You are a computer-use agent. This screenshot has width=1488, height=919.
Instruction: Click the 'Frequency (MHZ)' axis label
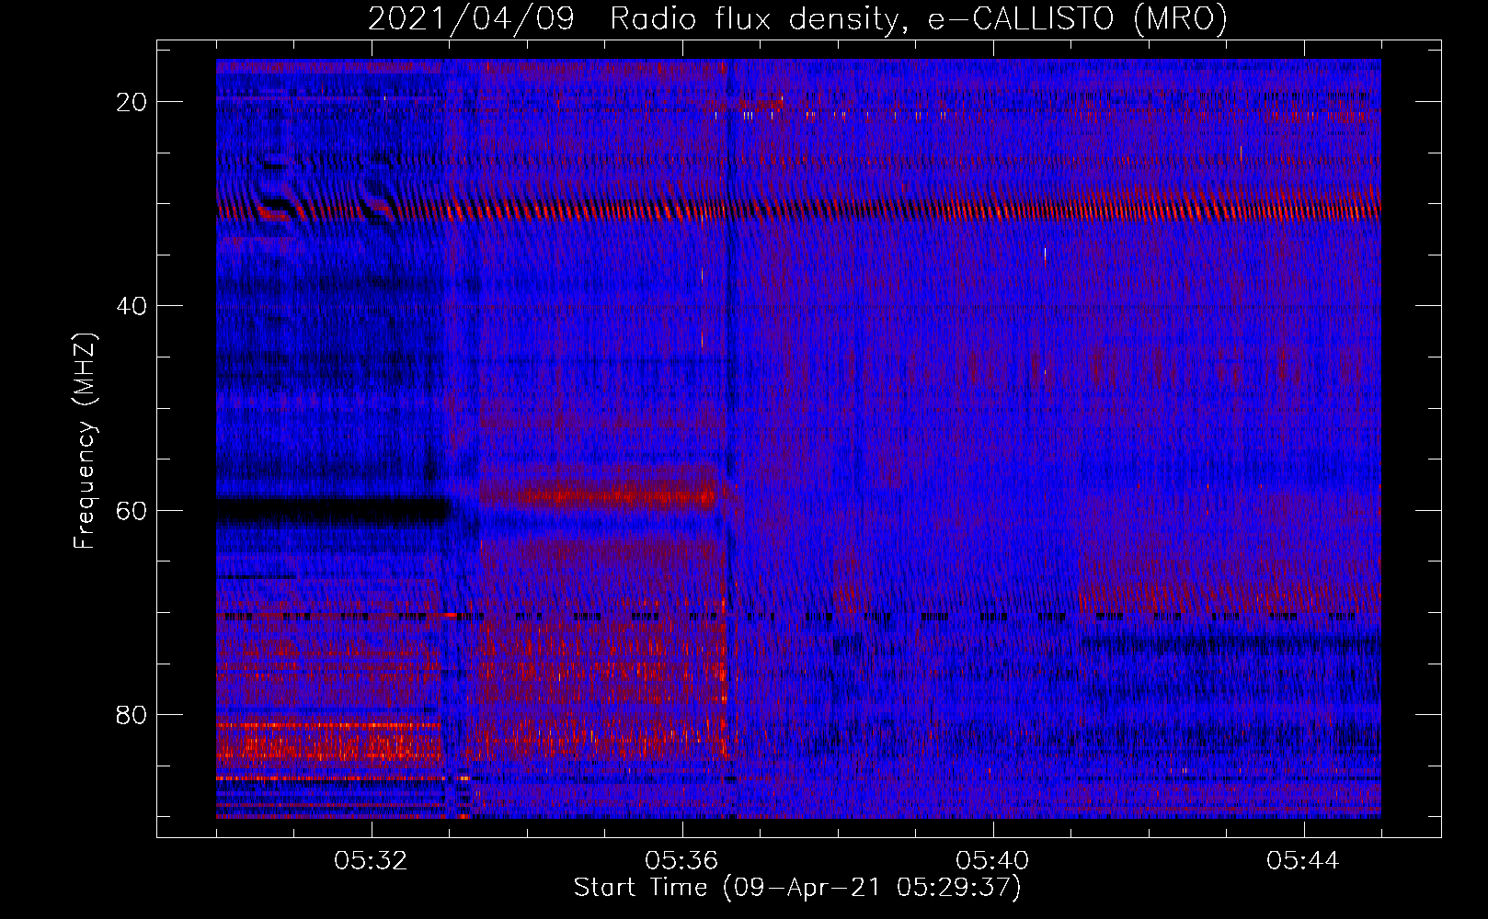point(85,441)
